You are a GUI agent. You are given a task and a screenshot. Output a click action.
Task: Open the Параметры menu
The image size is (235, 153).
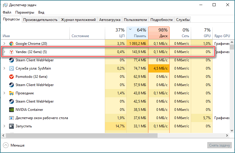point(25,12)
